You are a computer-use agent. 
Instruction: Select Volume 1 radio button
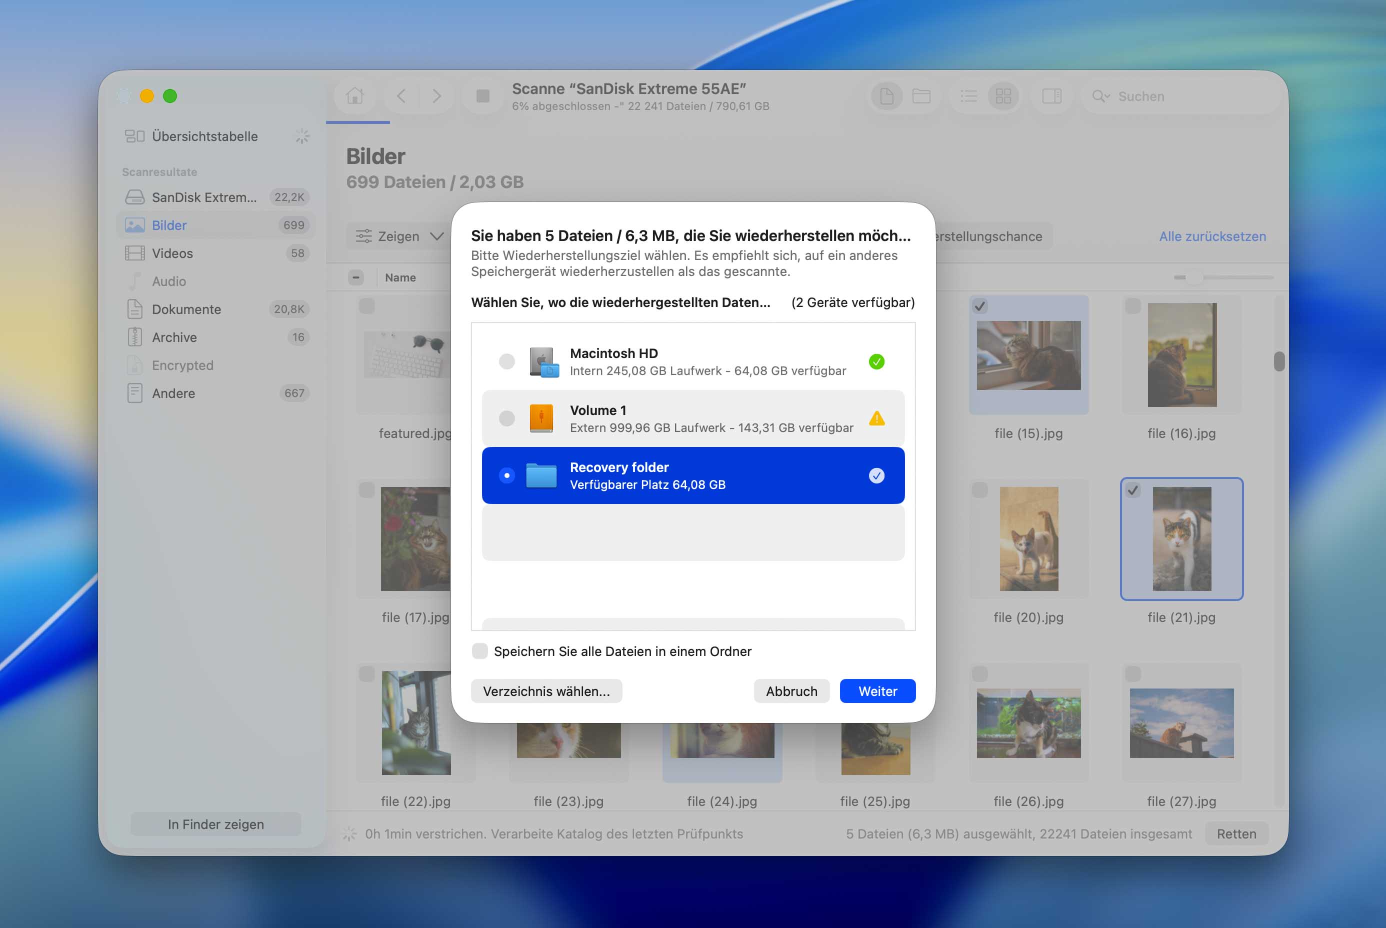pyautogui.click(x=506, y=418)
